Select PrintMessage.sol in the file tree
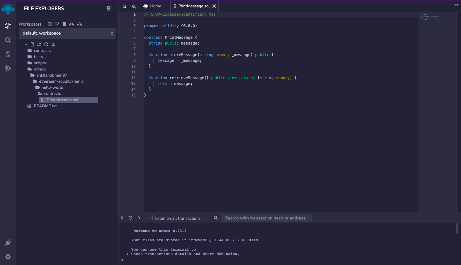Viewport: 461px width, 265px height. pos(69,100)
